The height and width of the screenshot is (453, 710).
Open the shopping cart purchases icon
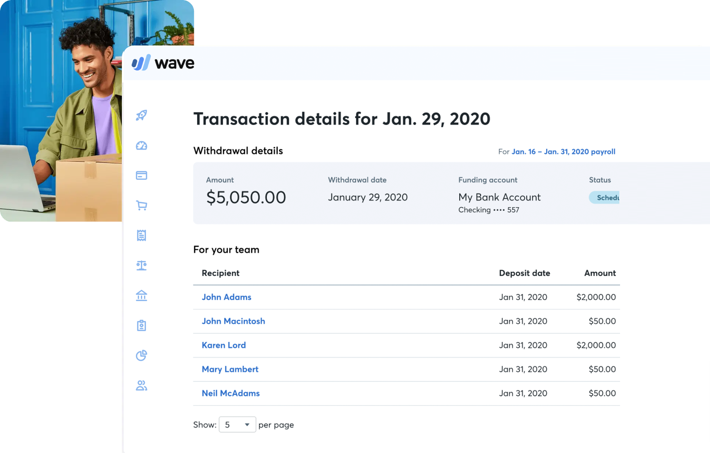click(x=142, y=205)
